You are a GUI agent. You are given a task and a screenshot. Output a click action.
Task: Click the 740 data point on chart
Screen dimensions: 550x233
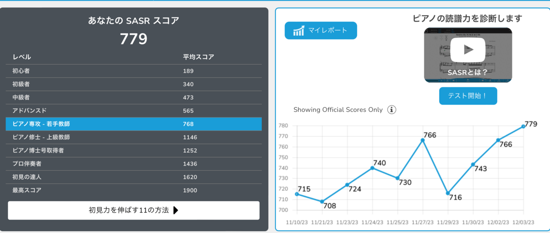pyautogui.click(x=372, y=168)
